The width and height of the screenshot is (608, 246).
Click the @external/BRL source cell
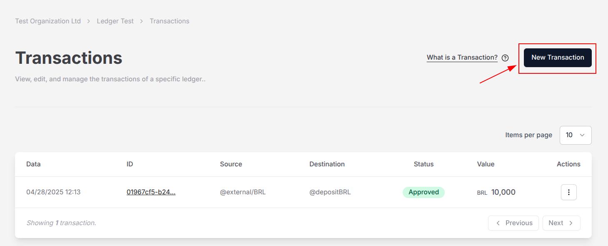point(243,192)
